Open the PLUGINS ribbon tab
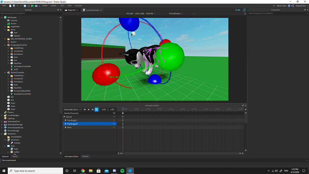 tap(79, 6)
